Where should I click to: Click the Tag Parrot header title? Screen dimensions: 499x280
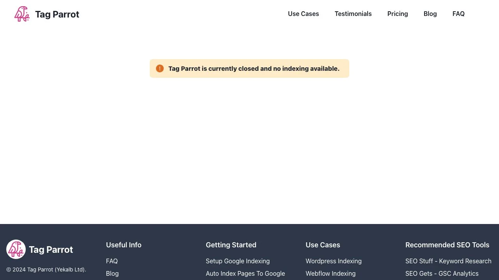coord(57,14)
